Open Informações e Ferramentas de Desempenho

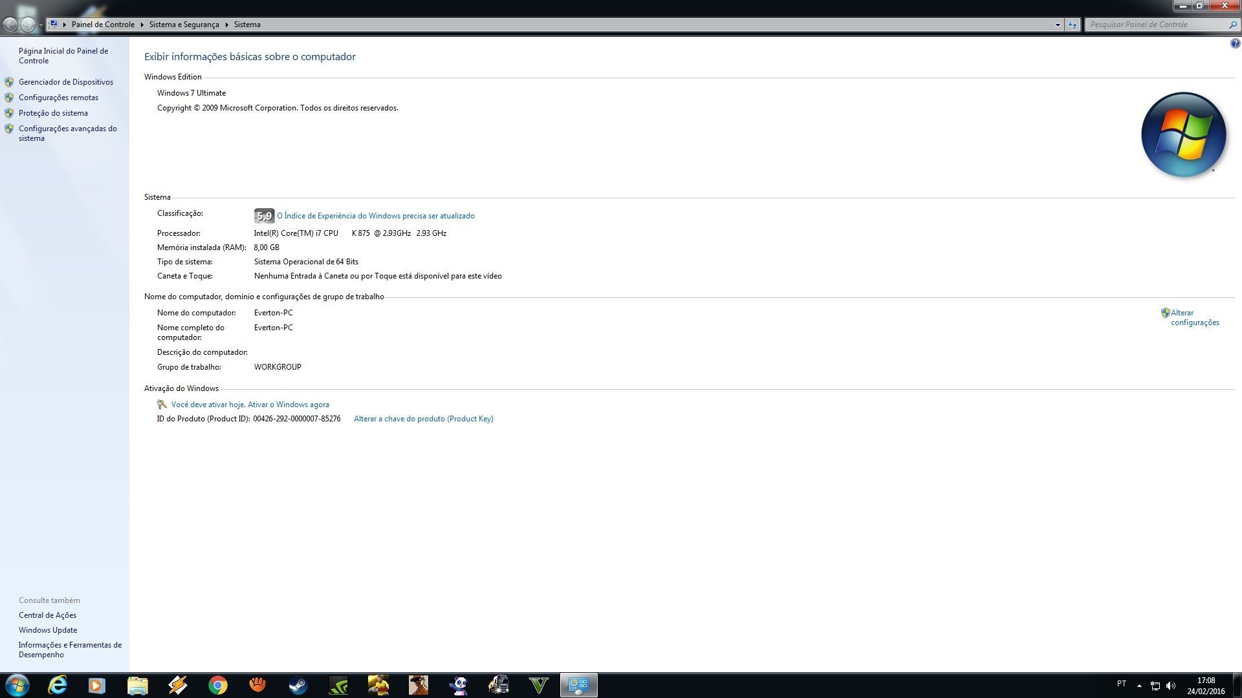70,650
